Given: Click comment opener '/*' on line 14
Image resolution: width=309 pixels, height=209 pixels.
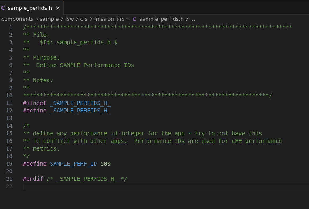Looking at the screenshot, I should (26, 126).
